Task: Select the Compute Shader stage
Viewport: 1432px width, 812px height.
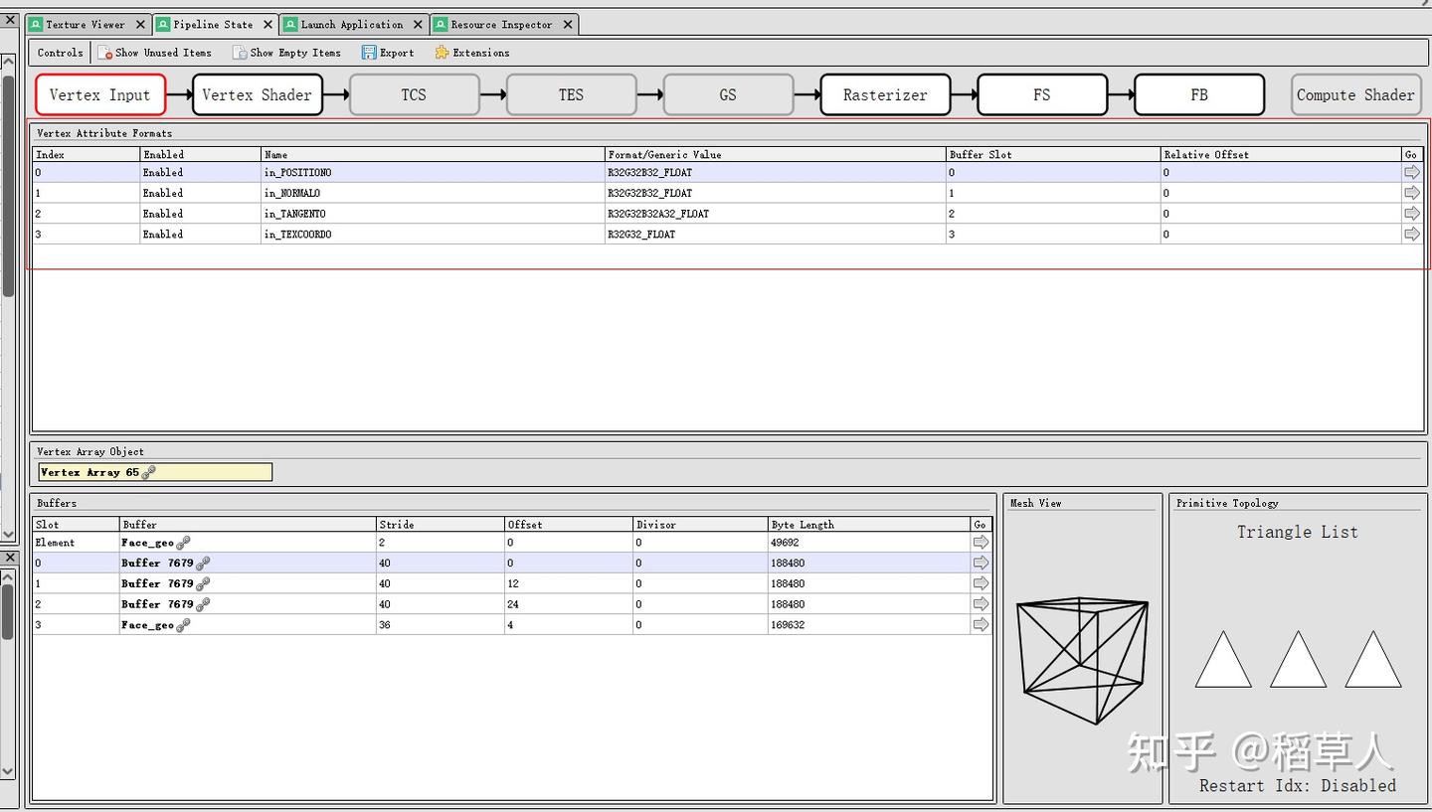Action: 1355,94
